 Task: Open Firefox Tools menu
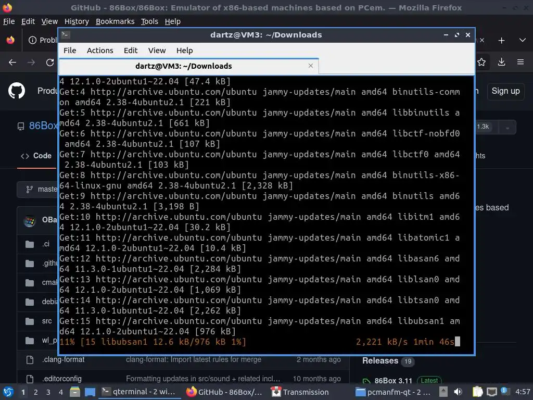coord(149,21)
